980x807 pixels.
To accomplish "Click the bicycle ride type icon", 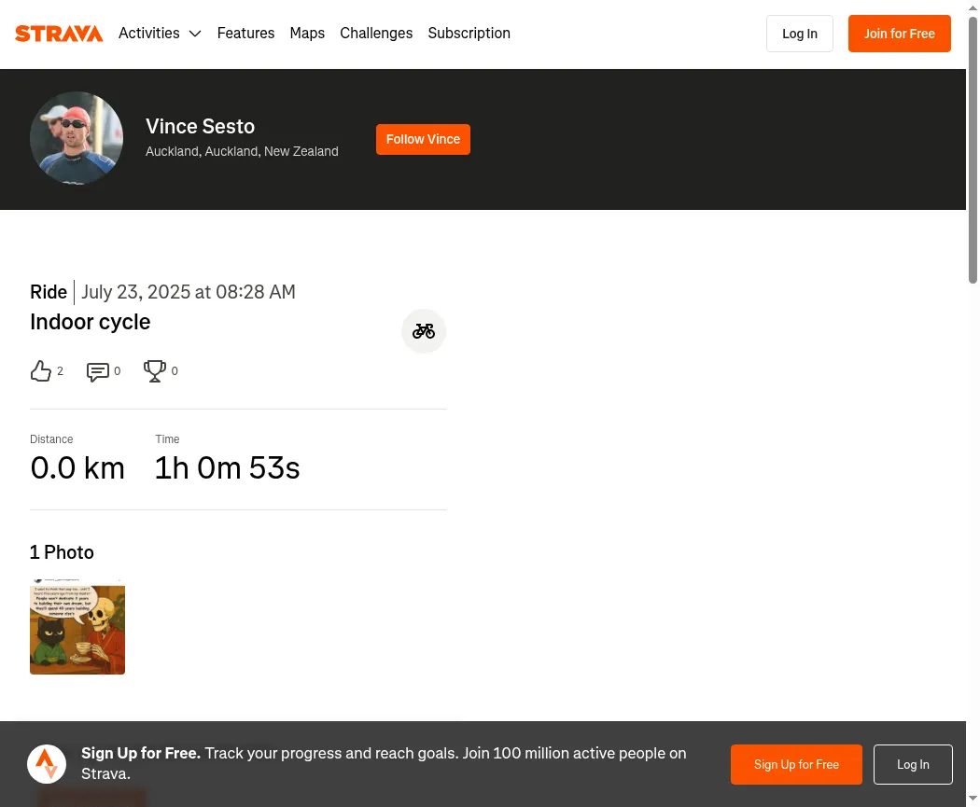I will coord(424,331).
